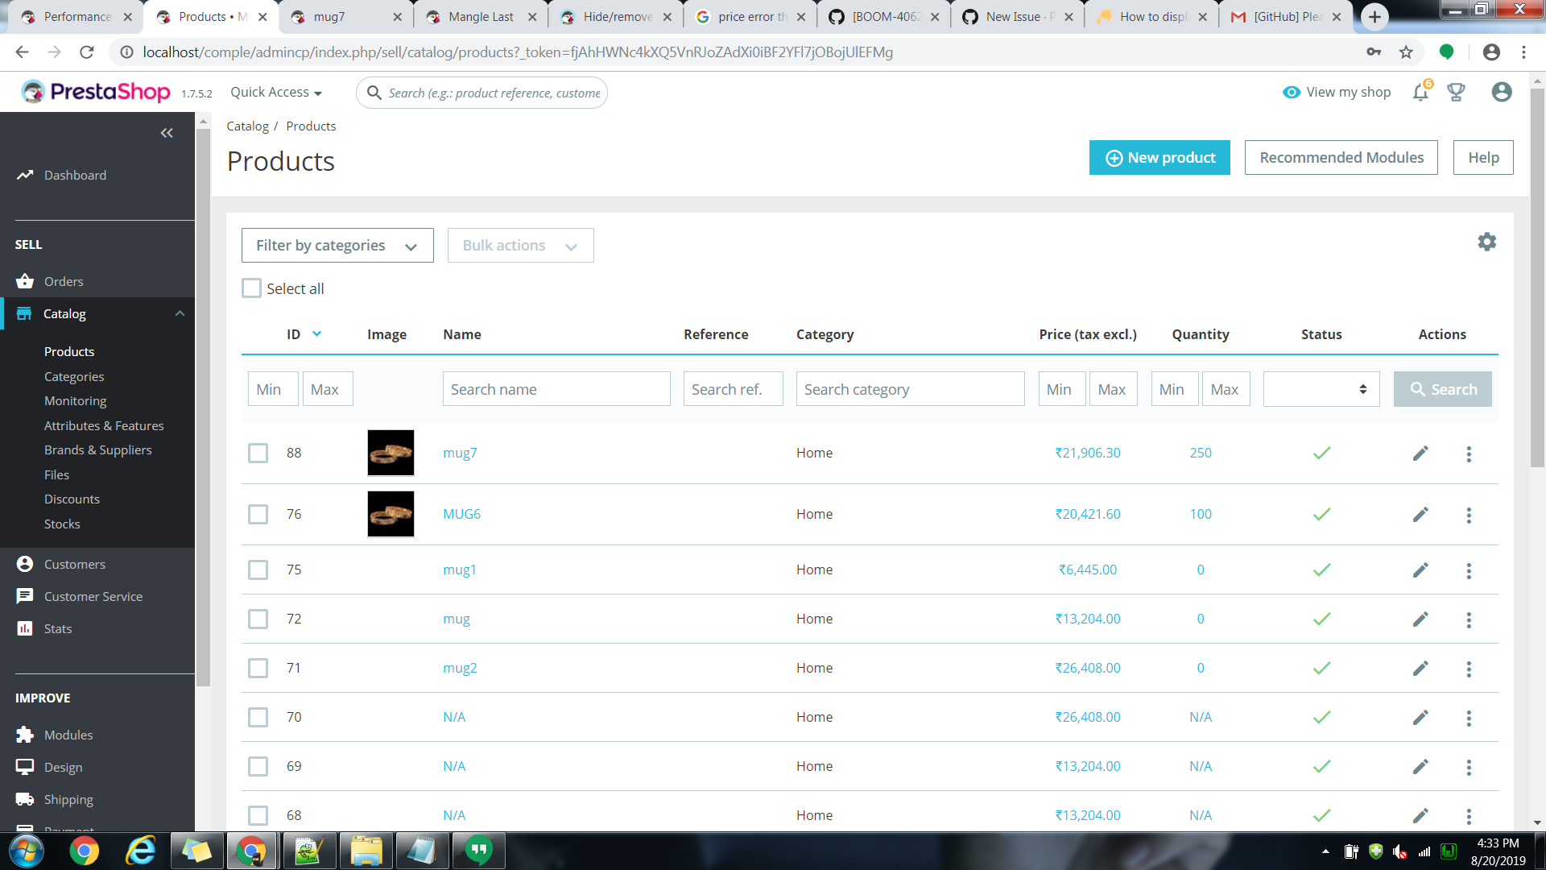This screenshot has width=1546, height=870.
Task: Click the Search name input field
Action: point(556,389)
